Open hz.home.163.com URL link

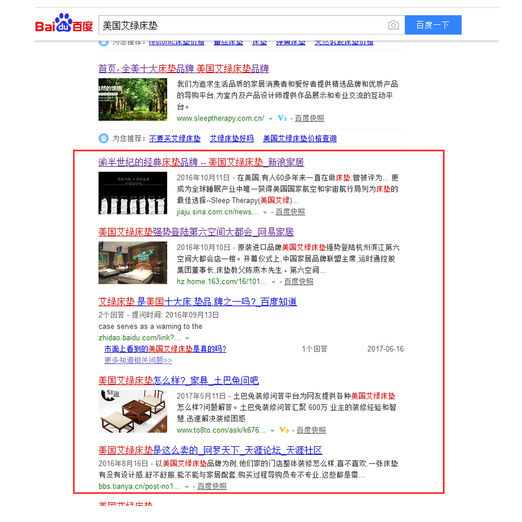tap(222, 282)
